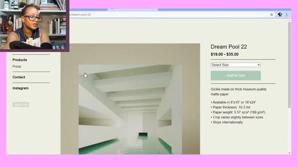Click 'Crop varies slightly between sizes' text

tap(237, 117)
